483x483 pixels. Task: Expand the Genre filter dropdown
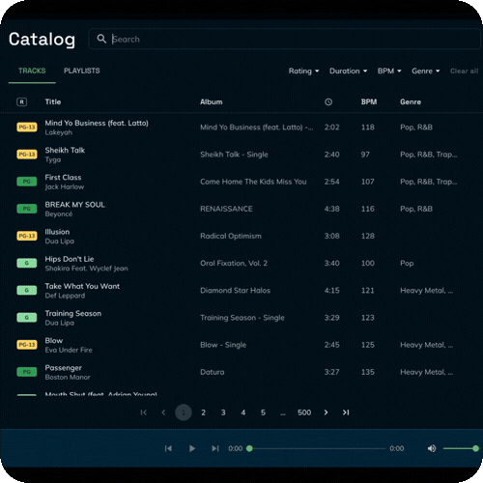point(426,71)
